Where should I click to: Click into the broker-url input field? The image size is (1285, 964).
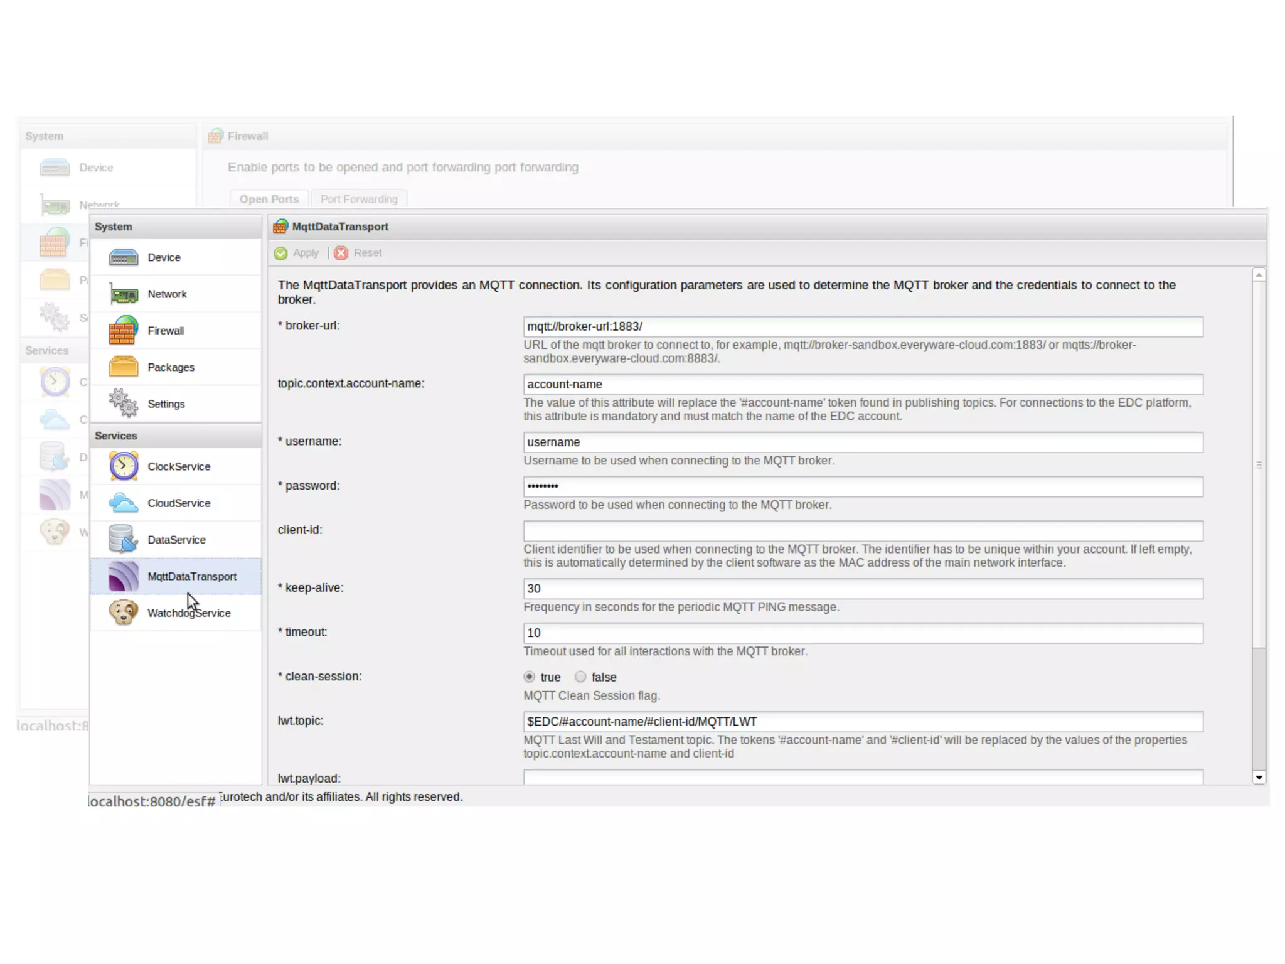tap(863, 326)
